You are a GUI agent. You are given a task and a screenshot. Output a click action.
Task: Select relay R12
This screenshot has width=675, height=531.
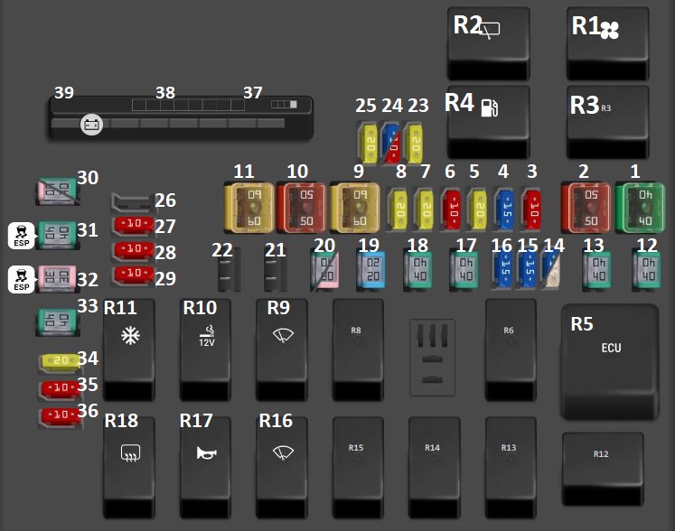(603, 469)
